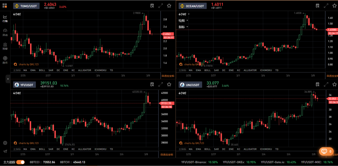Image resolution: width=338 pixels, height=166 pixels.
Task: Select BOLL indicator tab on TOMO chart
Action: 42,70
